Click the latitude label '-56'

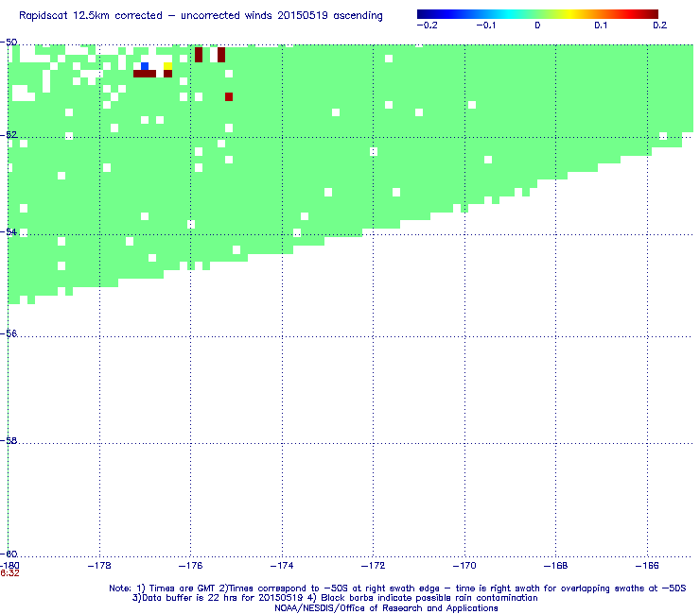click(9, 333)
